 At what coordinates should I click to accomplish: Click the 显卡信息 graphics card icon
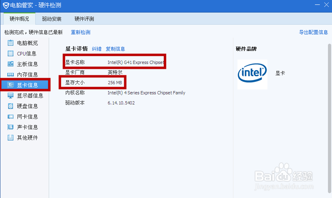click(11, 85)
